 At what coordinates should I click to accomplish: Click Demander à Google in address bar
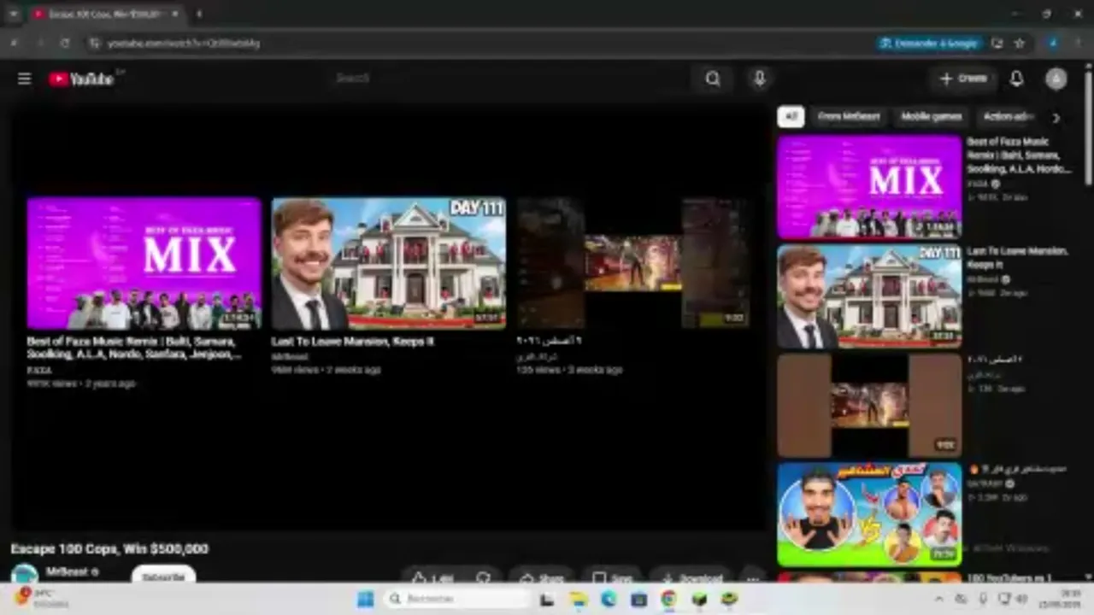(x=929, y=43)
